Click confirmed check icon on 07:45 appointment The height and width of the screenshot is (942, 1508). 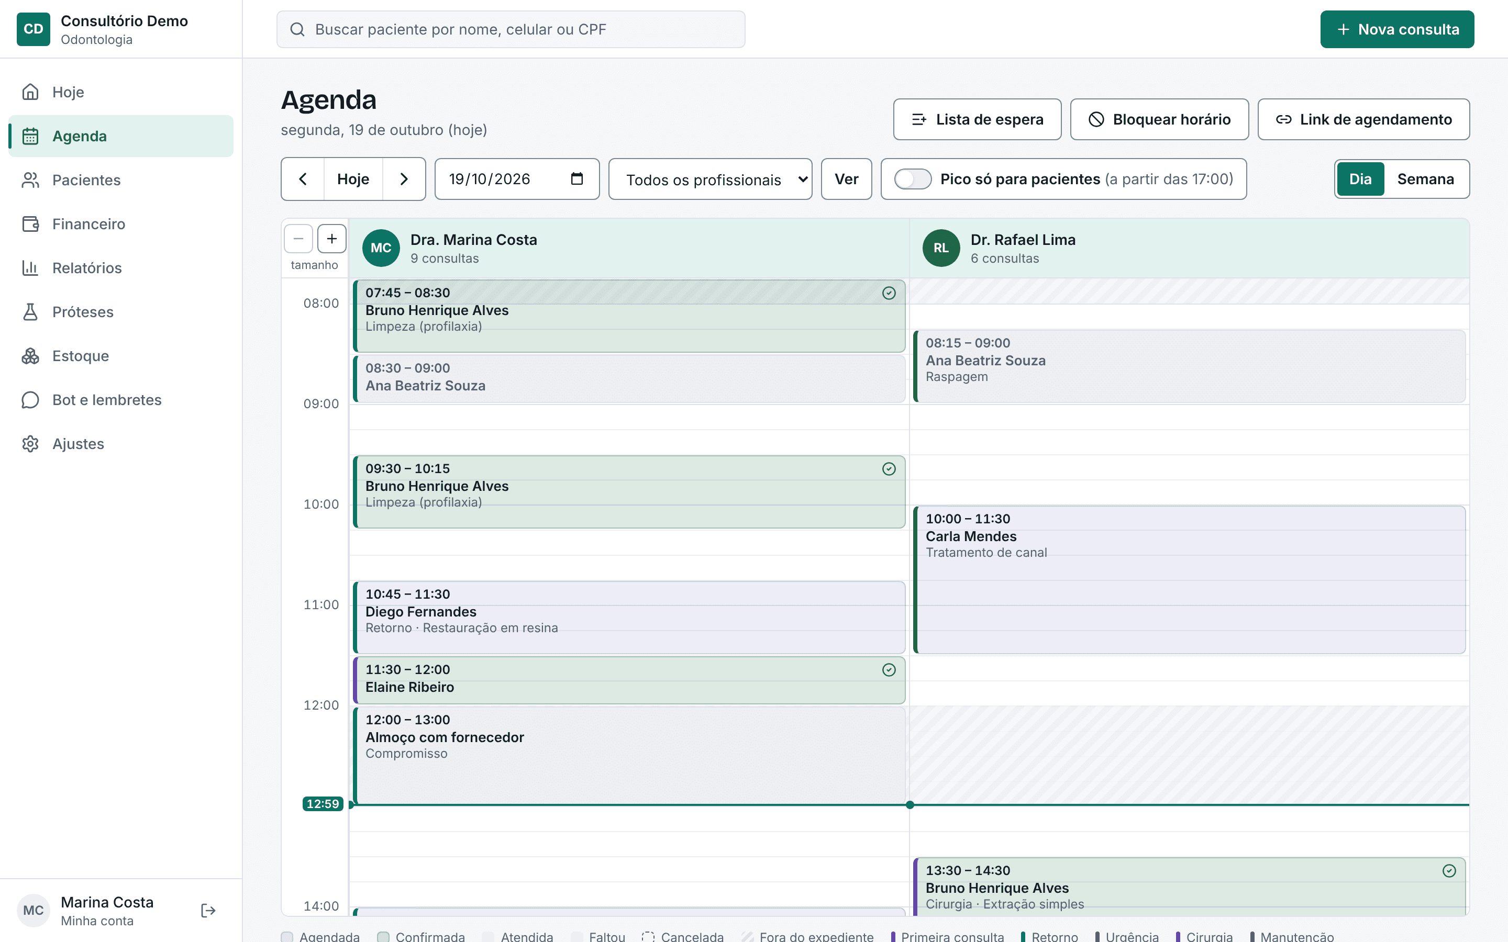889,293
